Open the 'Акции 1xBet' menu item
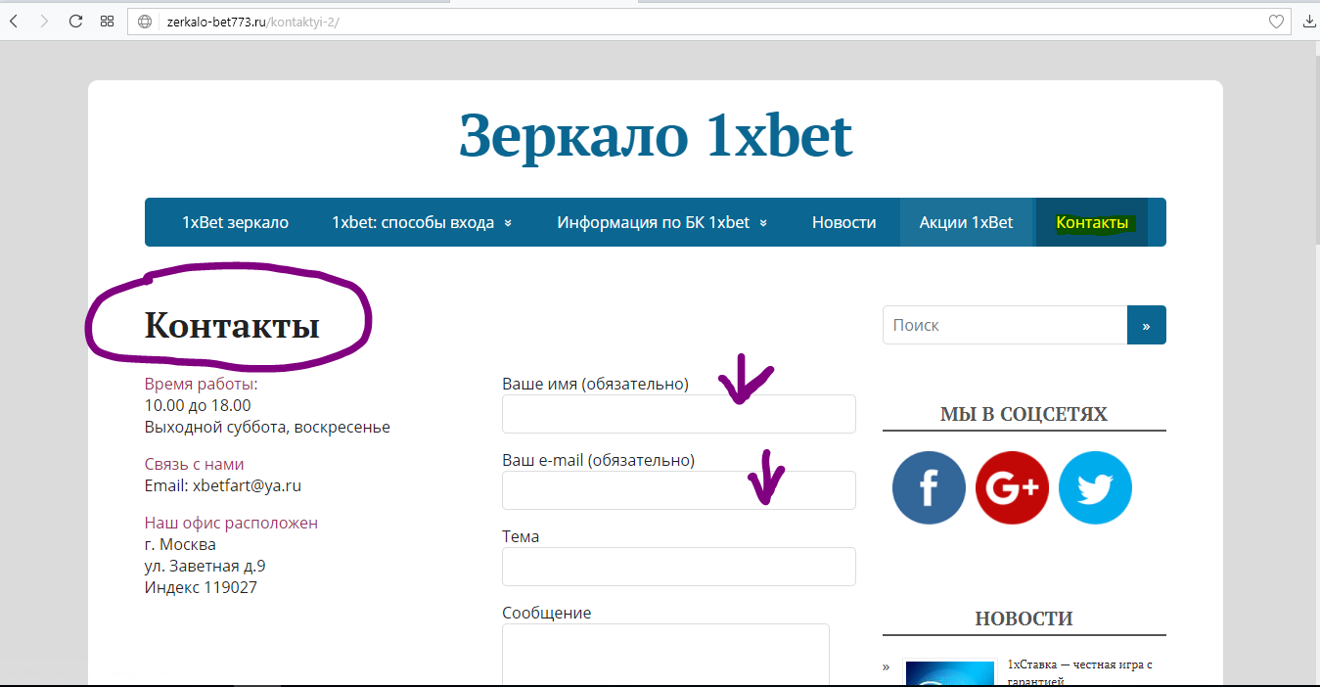Screen dimensions: 1320x687 pos(966,222)
